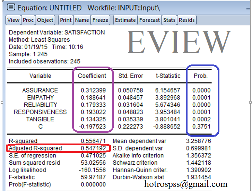Minimize the Equation window
Image resolution: width=252 pixels, height=191 pixels.
pos(248,9)
